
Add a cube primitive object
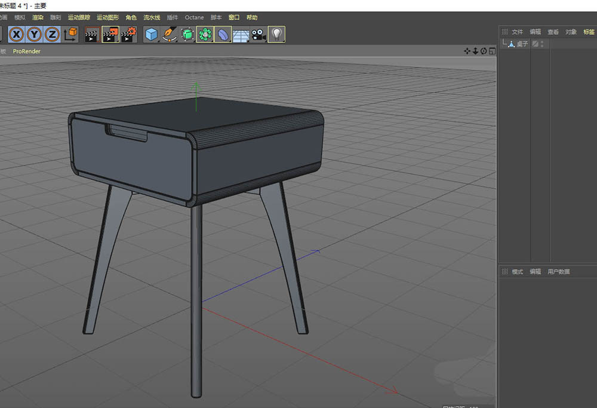click(151, 34)
